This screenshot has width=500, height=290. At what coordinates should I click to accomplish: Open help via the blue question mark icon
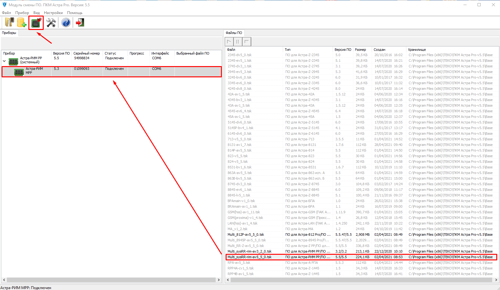click(x=66, y=22)
